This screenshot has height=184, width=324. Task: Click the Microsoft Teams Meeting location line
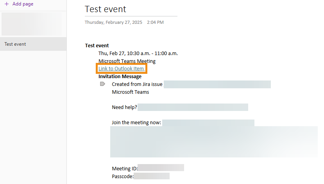coord(127,61)
